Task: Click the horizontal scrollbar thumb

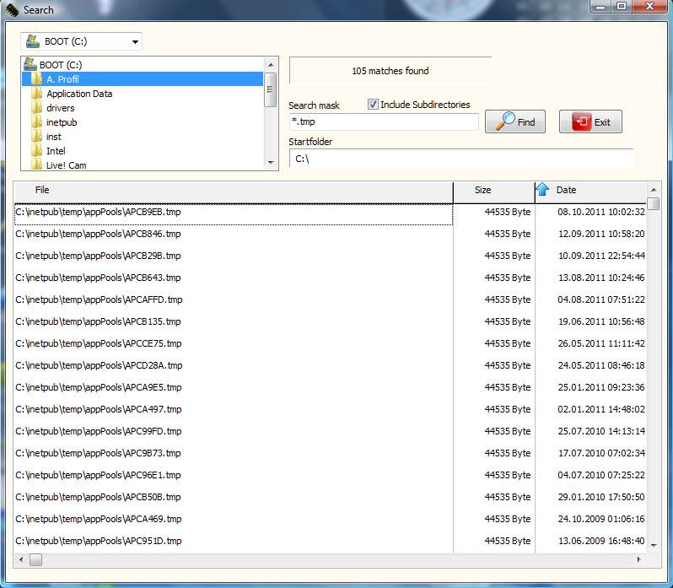Action: click(x=35, y=559)
